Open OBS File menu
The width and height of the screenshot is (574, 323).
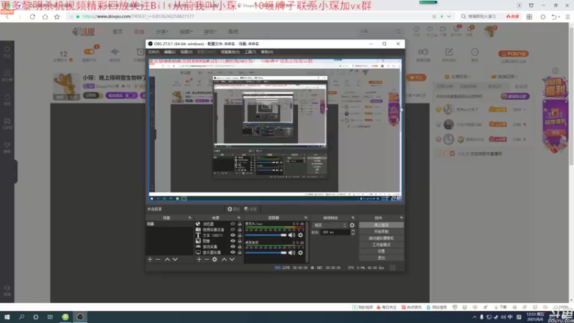click(154, 52)
